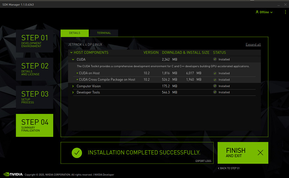Click the Installation Completed Successfully message
The width and height of the screenshot is (289, 178).
tap(144, 152)
